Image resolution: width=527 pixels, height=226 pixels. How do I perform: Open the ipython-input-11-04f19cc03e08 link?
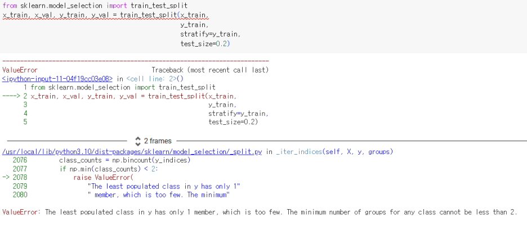[x=57, y=79]
